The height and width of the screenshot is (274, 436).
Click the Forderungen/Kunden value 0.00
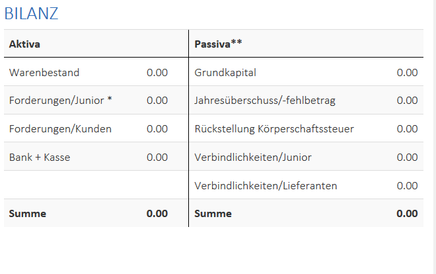[x=157, y=128]
